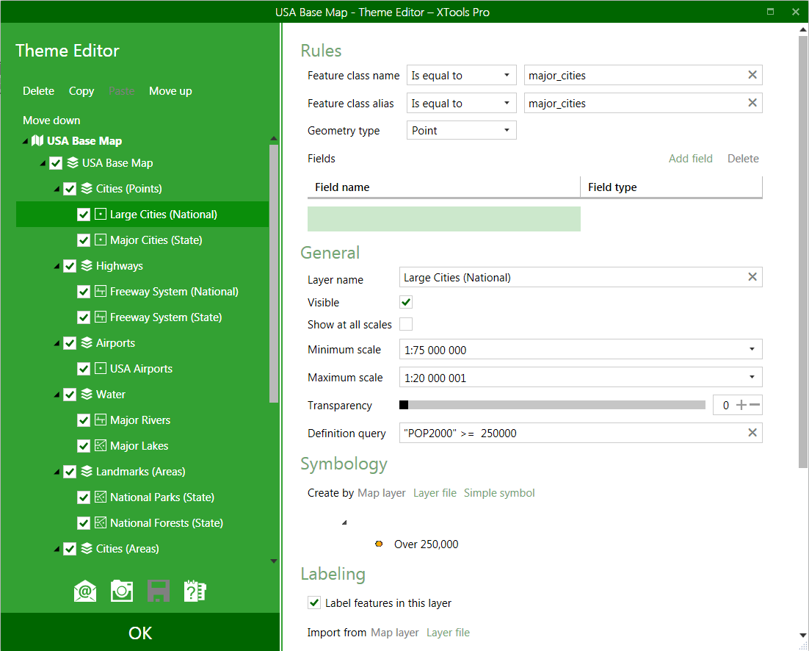This screenshot has width=809, height=651.
Task: Click polygon icon of Major Lakes
Action: pyautogui.click(x=101, y=445)
